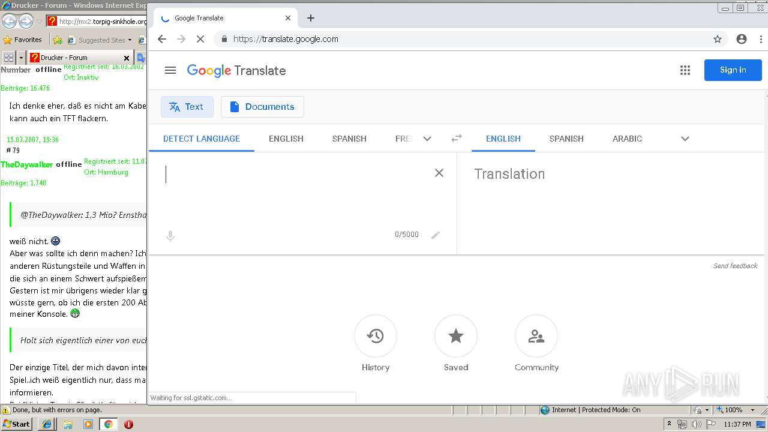Viewport: 768px width, 432px height.
Task: Click the IE errors on page warning icon
Action: click(x=6, y=410)
